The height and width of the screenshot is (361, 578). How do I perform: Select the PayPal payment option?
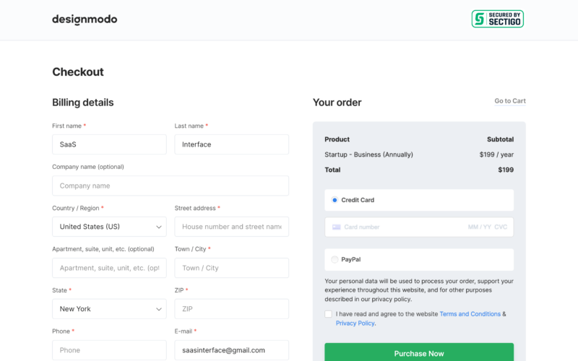335,259
